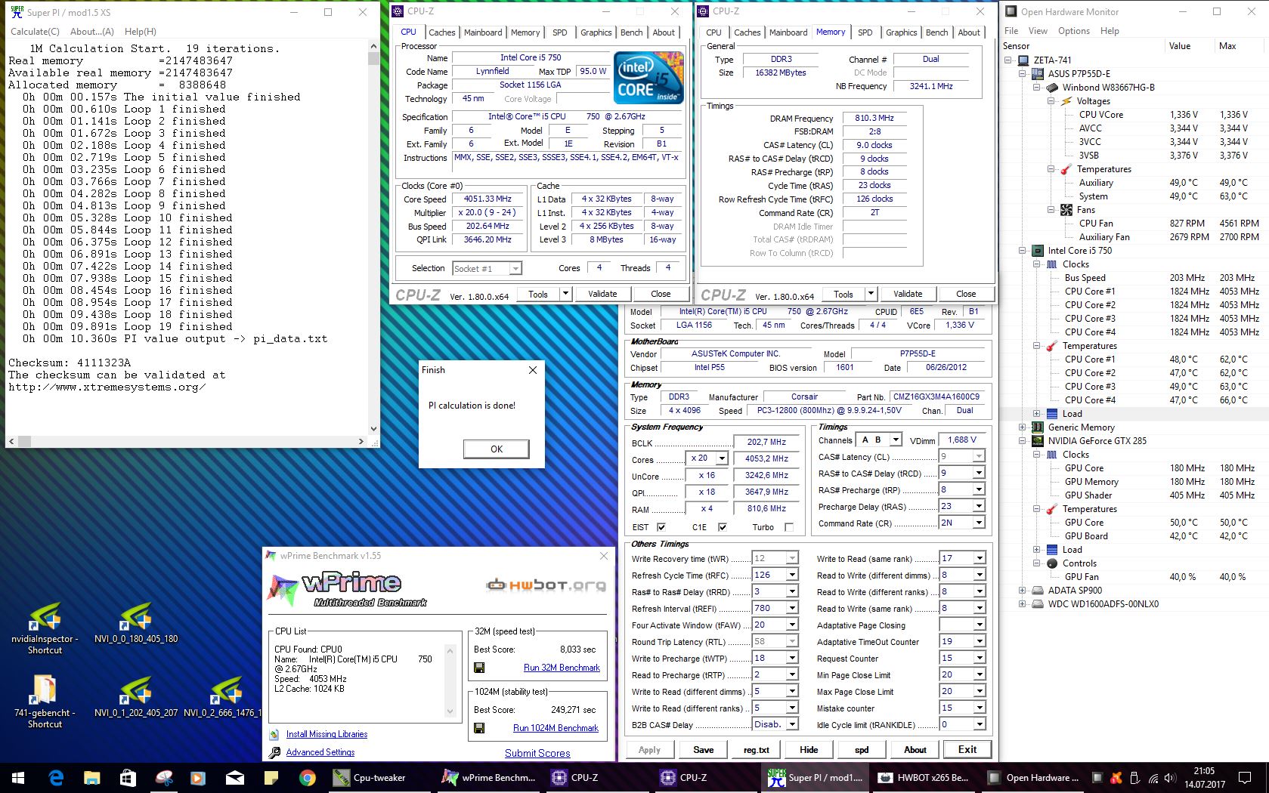Switch to Super PI in the taskbar
Viewport: 1269px width, 793px height.
(816, 777)
